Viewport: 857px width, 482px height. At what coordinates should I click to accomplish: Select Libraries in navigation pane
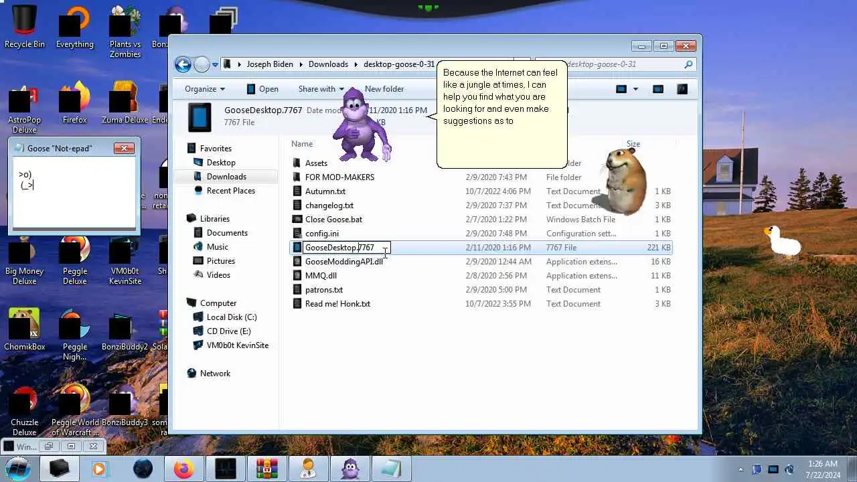click(215, 219)
